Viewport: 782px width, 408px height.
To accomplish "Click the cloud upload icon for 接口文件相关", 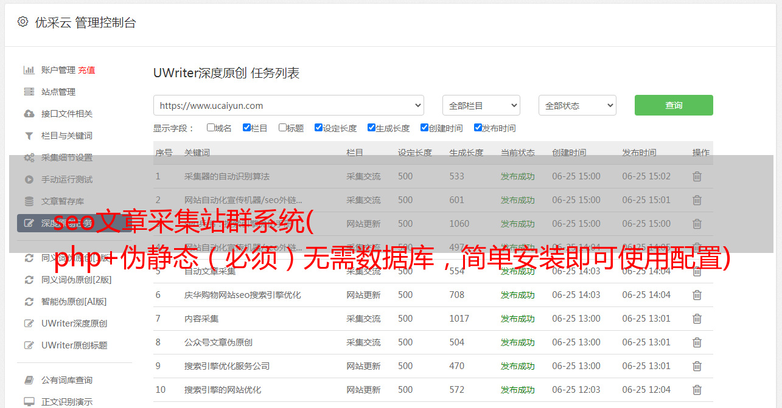I will coord(29,114).
